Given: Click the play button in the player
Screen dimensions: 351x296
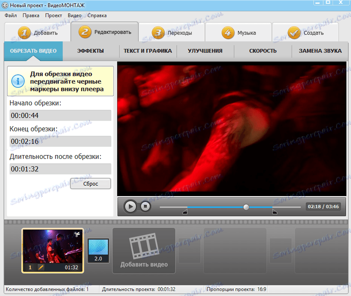Looking at the screenshot, I should click(130, 206).
